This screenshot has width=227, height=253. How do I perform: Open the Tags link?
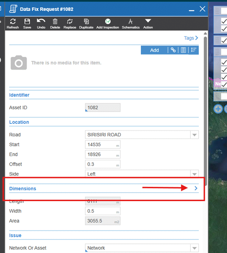pyautogui.click(x=191, y=38)
